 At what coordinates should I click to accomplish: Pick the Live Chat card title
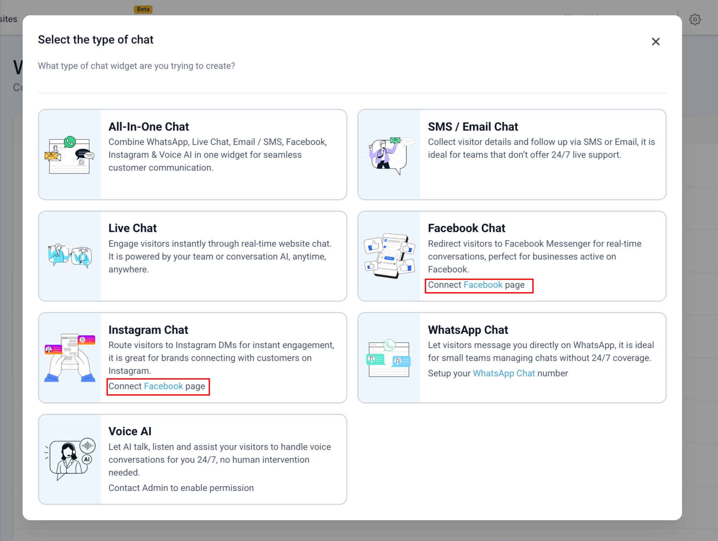tap(133, 228)
